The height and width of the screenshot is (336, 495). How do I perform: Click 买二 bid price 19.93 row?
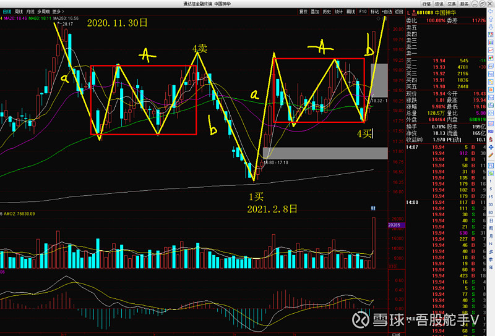pos(445,67)
